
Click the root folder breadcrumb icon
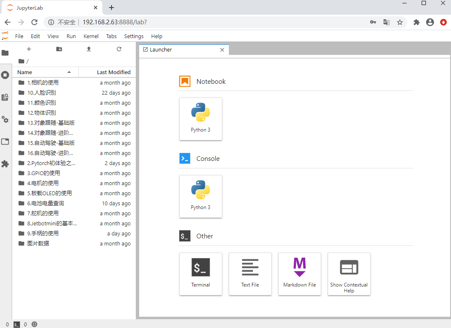click(x=21, y=61)
